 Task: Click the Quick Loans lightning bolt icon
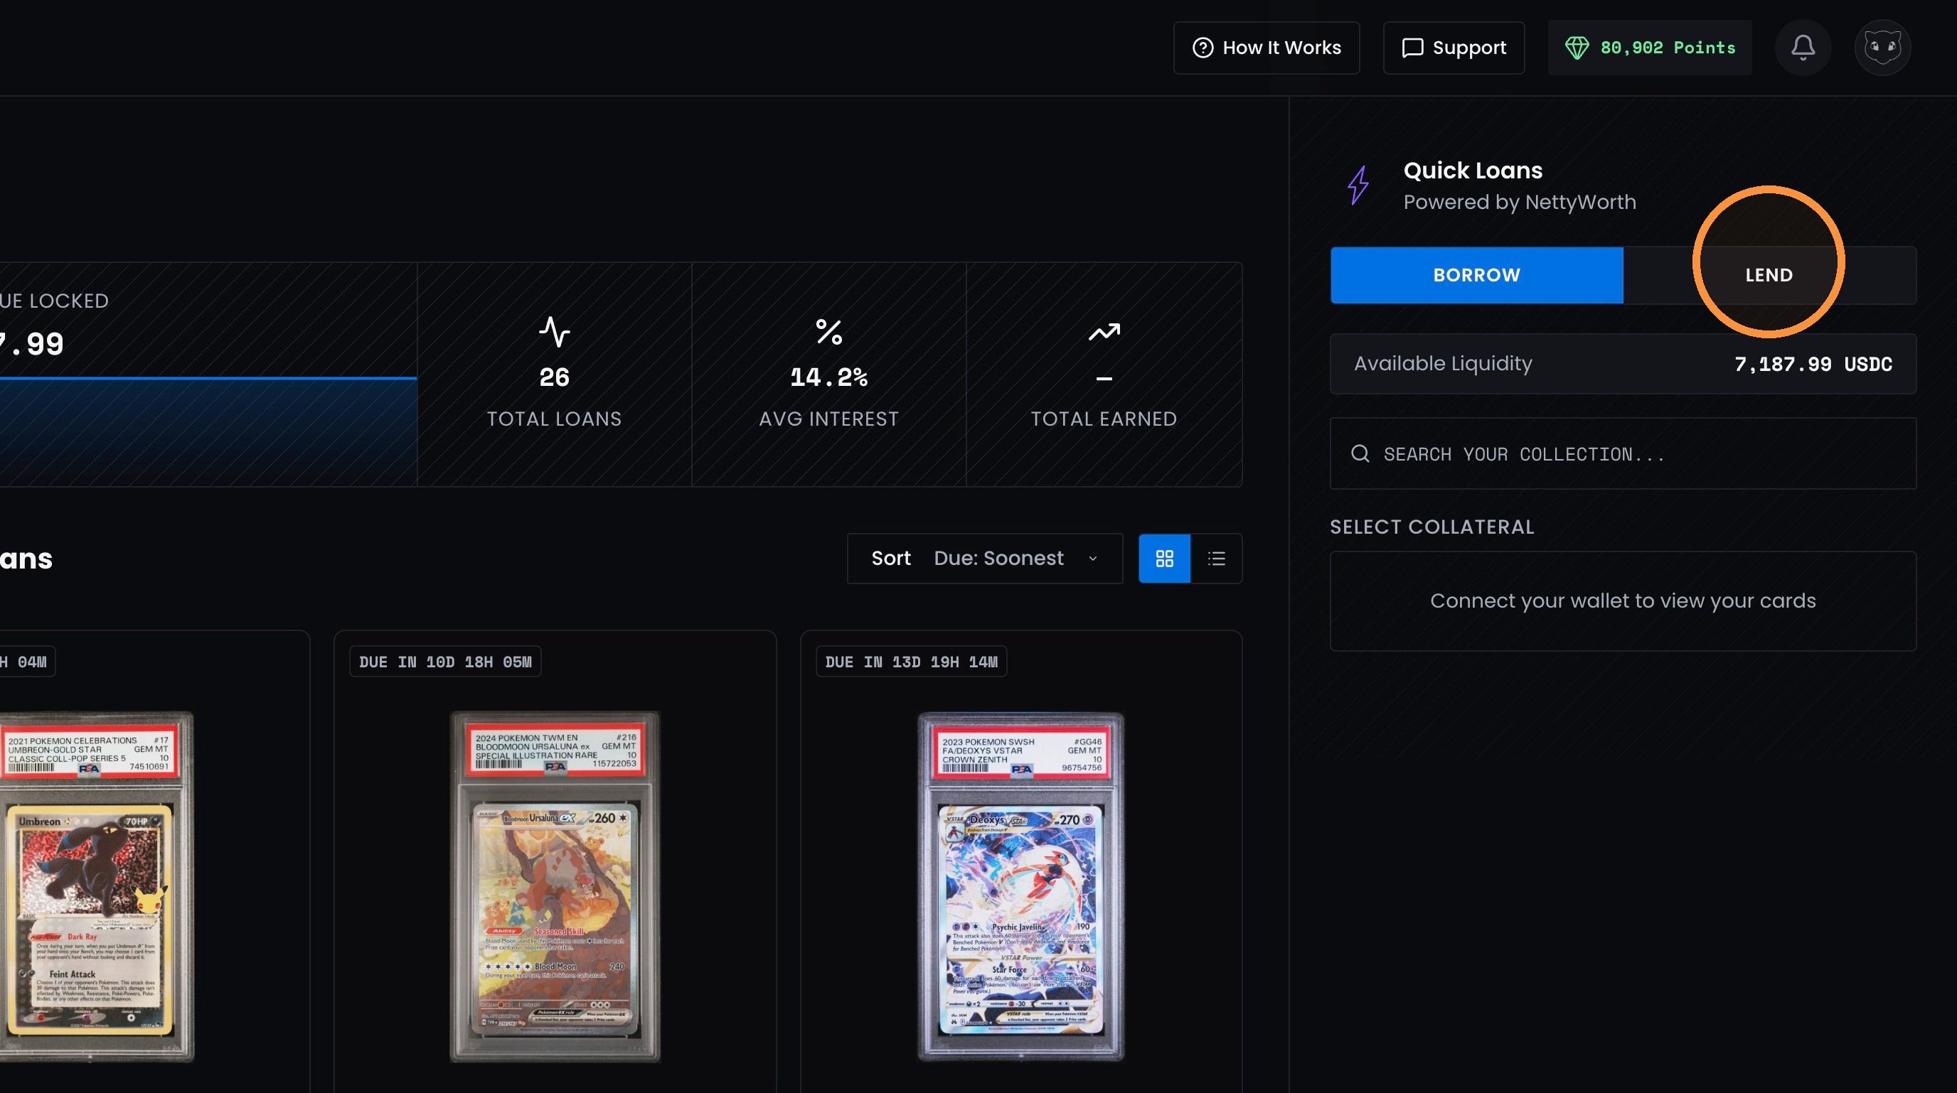(x=1358, y=185)
